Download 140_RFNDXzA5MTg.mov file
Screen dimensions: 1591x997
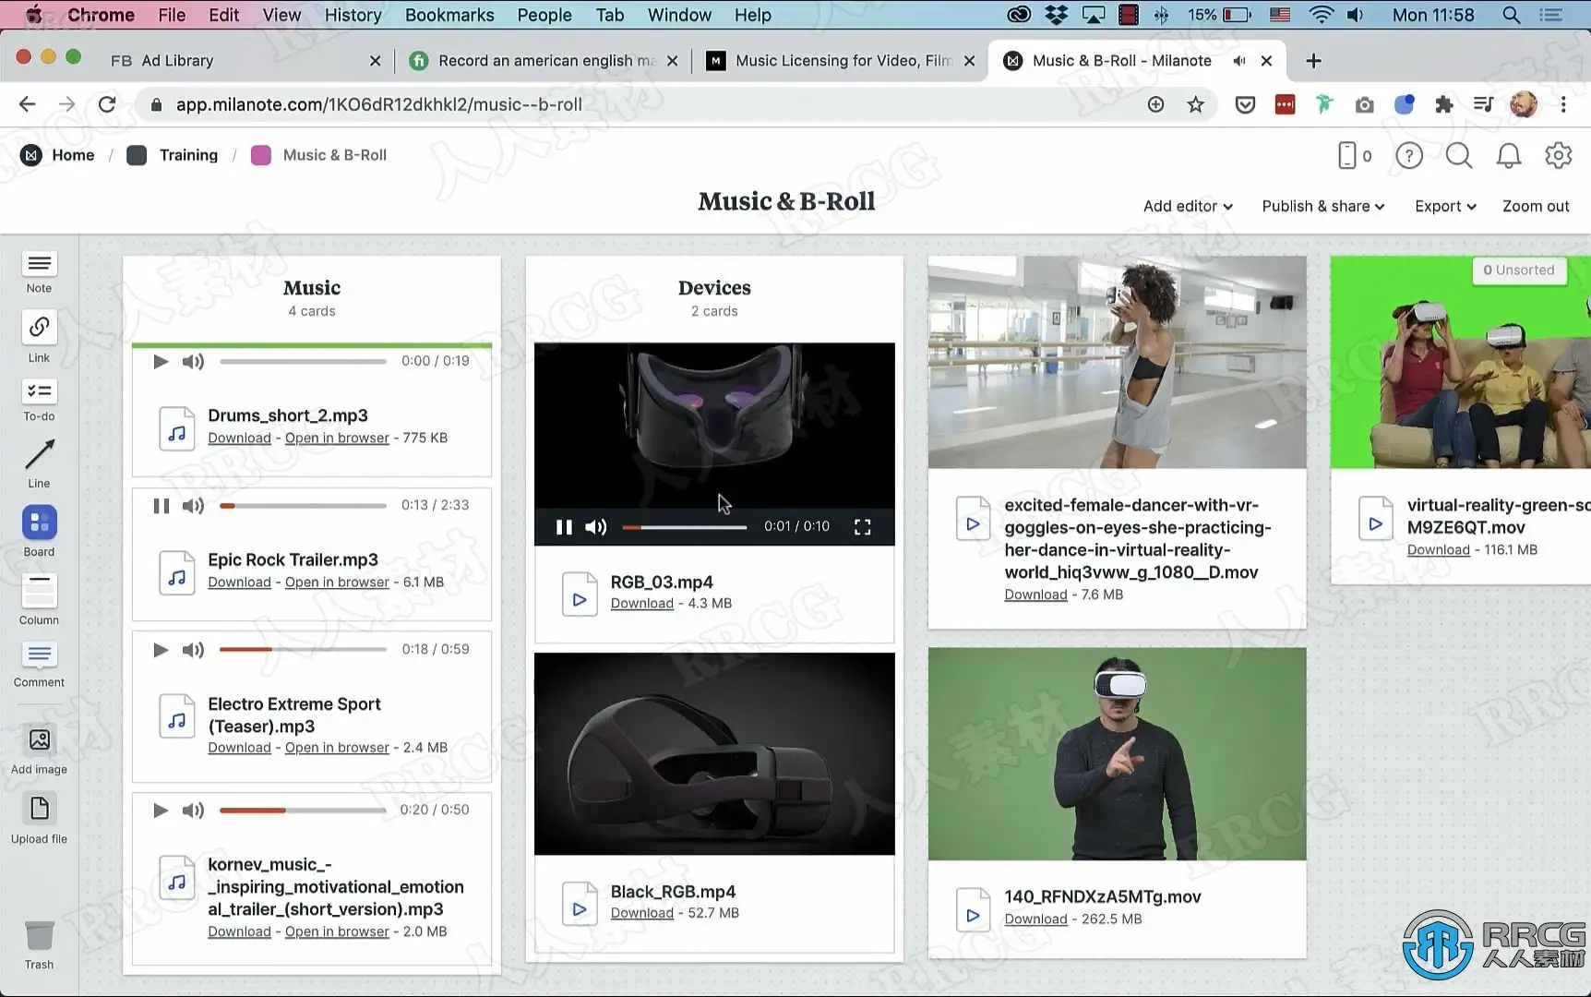[x=1035, y=919]
